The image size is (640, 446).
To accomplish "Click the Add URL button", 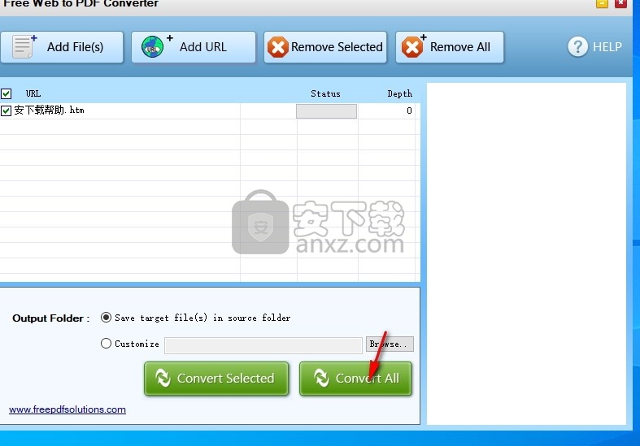I will pyautogui.click(x=194, y=47).
